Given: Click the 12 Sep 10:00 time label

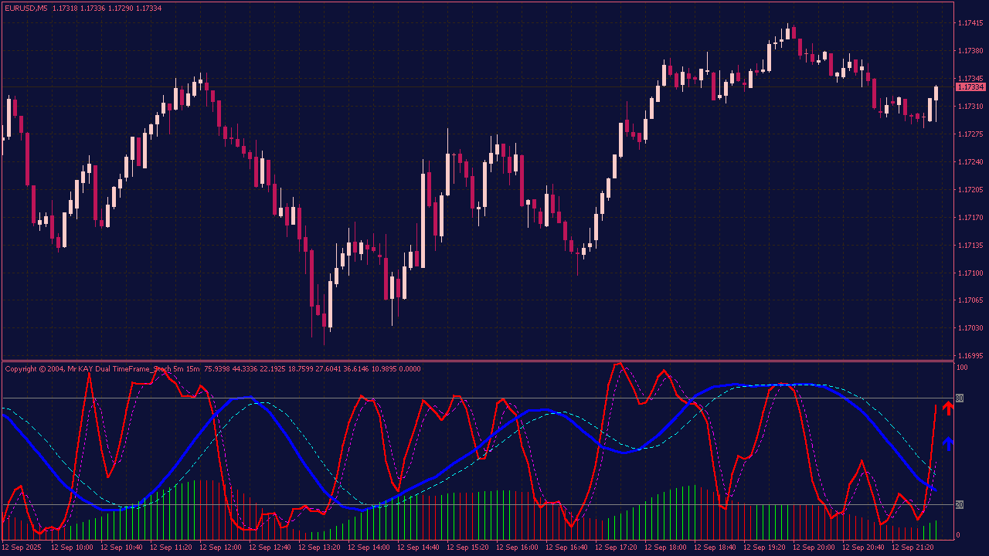Looking at the screenshot, I should click(73, 548).
